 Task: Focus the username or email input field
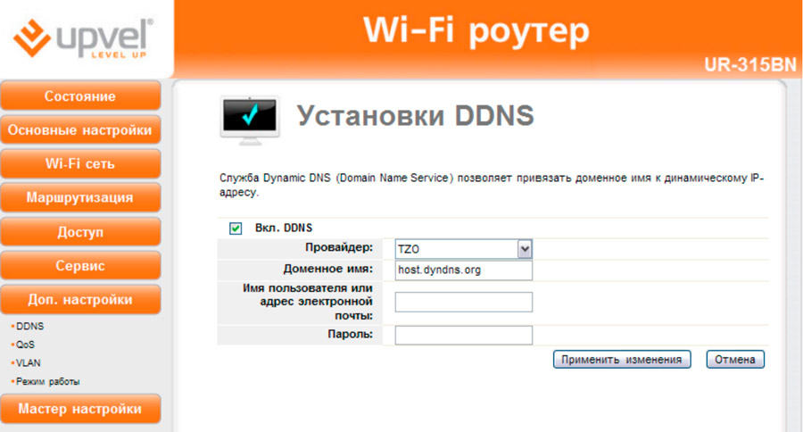463,303
